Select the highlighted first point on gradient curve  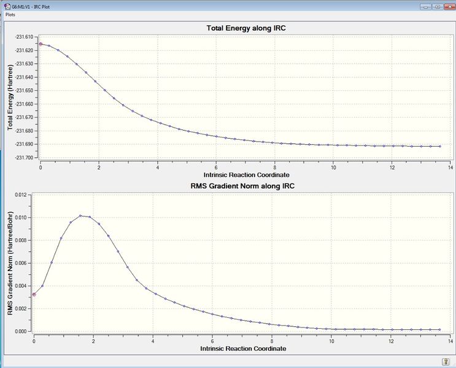pyautogui.click(x=34, y=294)
